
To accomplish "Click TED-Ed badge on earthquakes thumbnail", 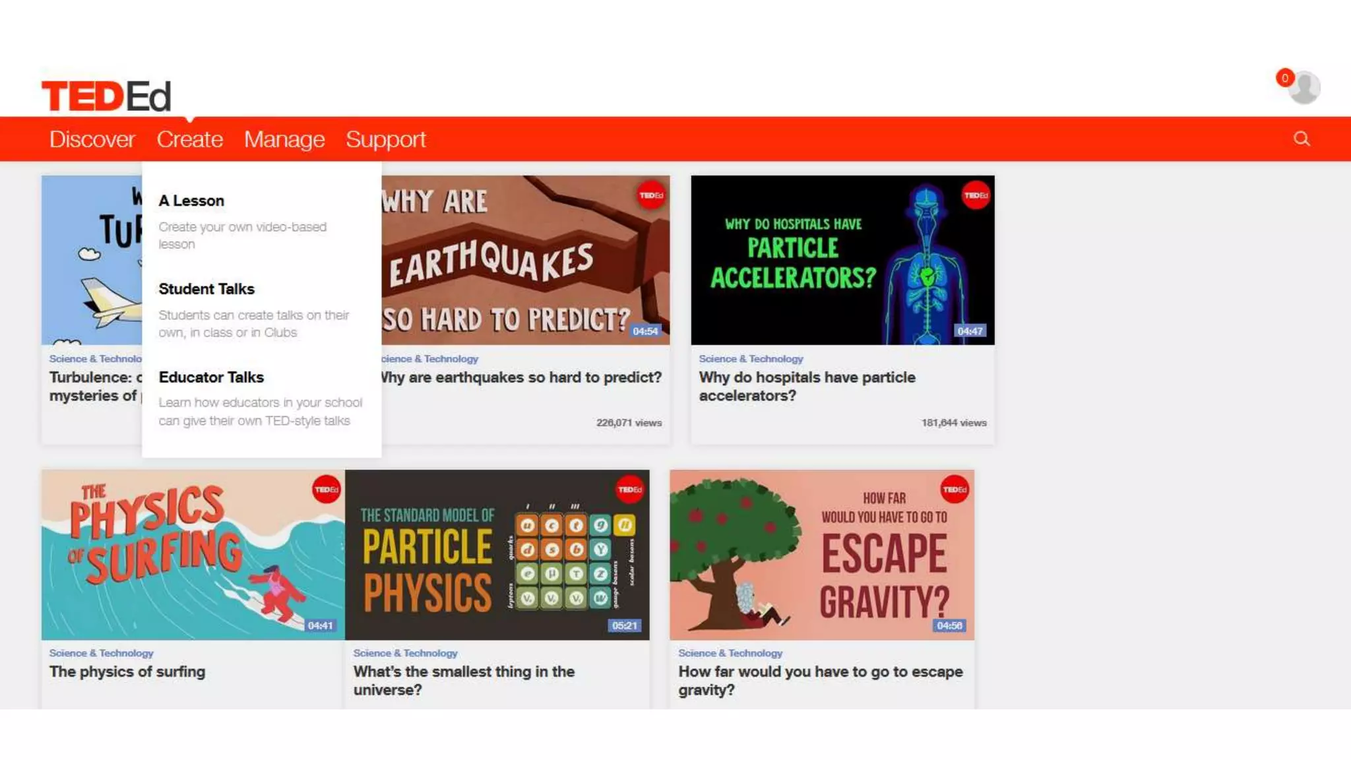I will [651, 195].
